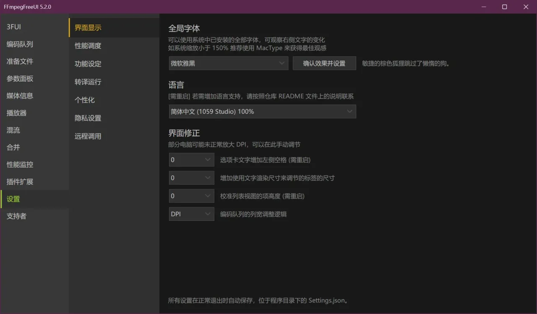Close the FFmpegFreeUI window
537x314 pixels.
[x=526, y=7]
